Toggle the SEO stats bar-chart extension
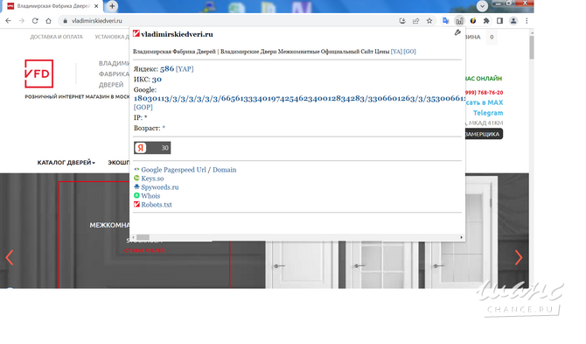586x344 pixels. pos(459,21)
